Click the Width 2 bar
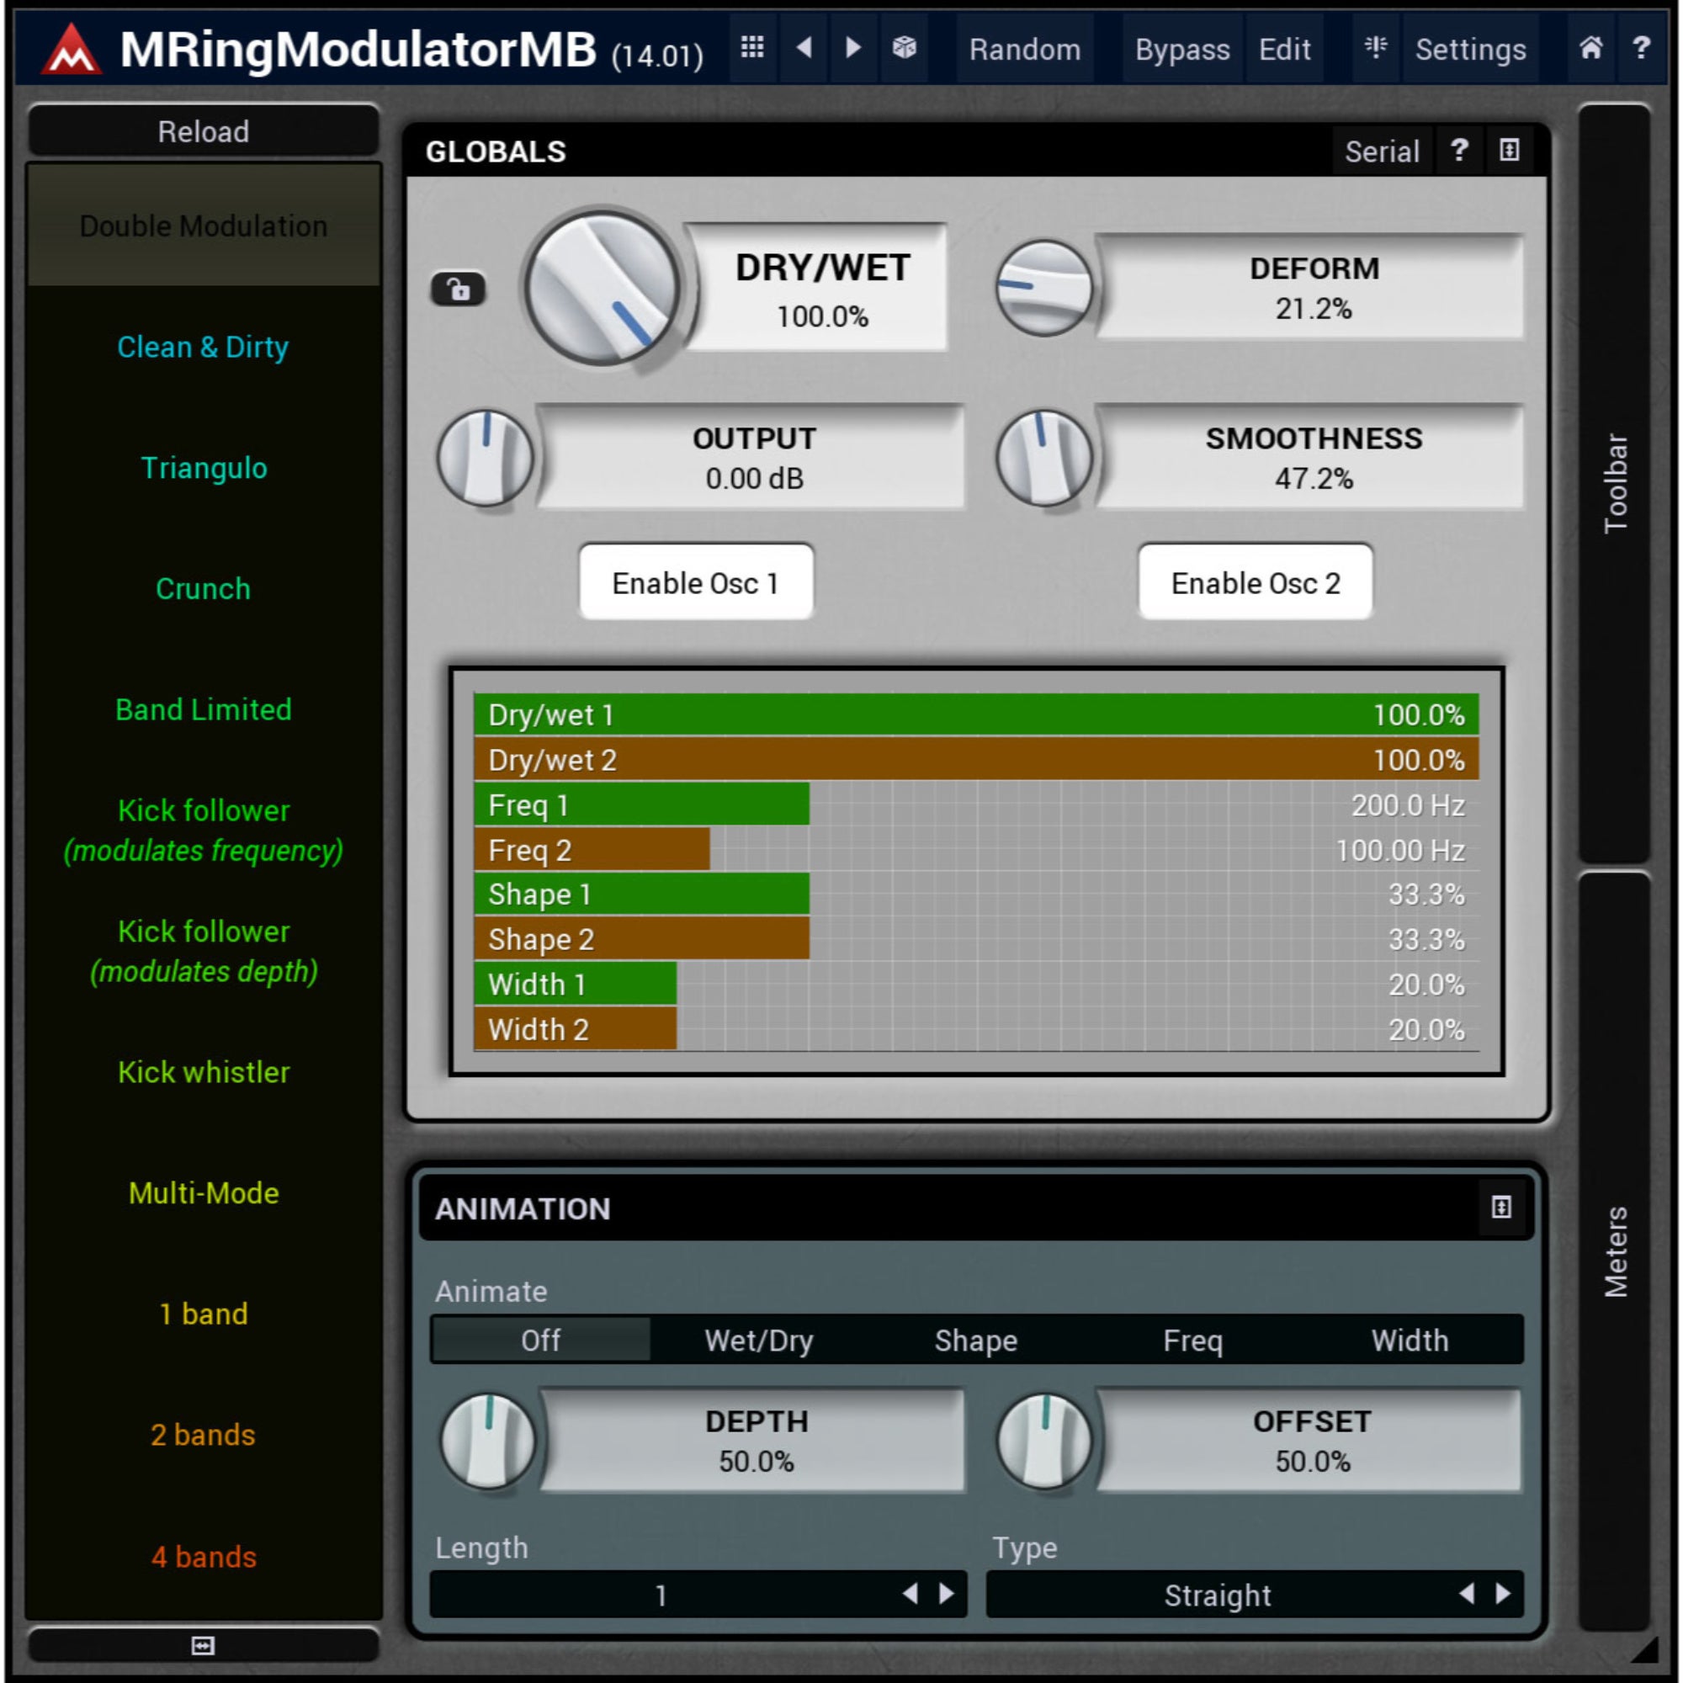Image resolution: width=1683 pixels, height=1683 pixels. 976,1030
